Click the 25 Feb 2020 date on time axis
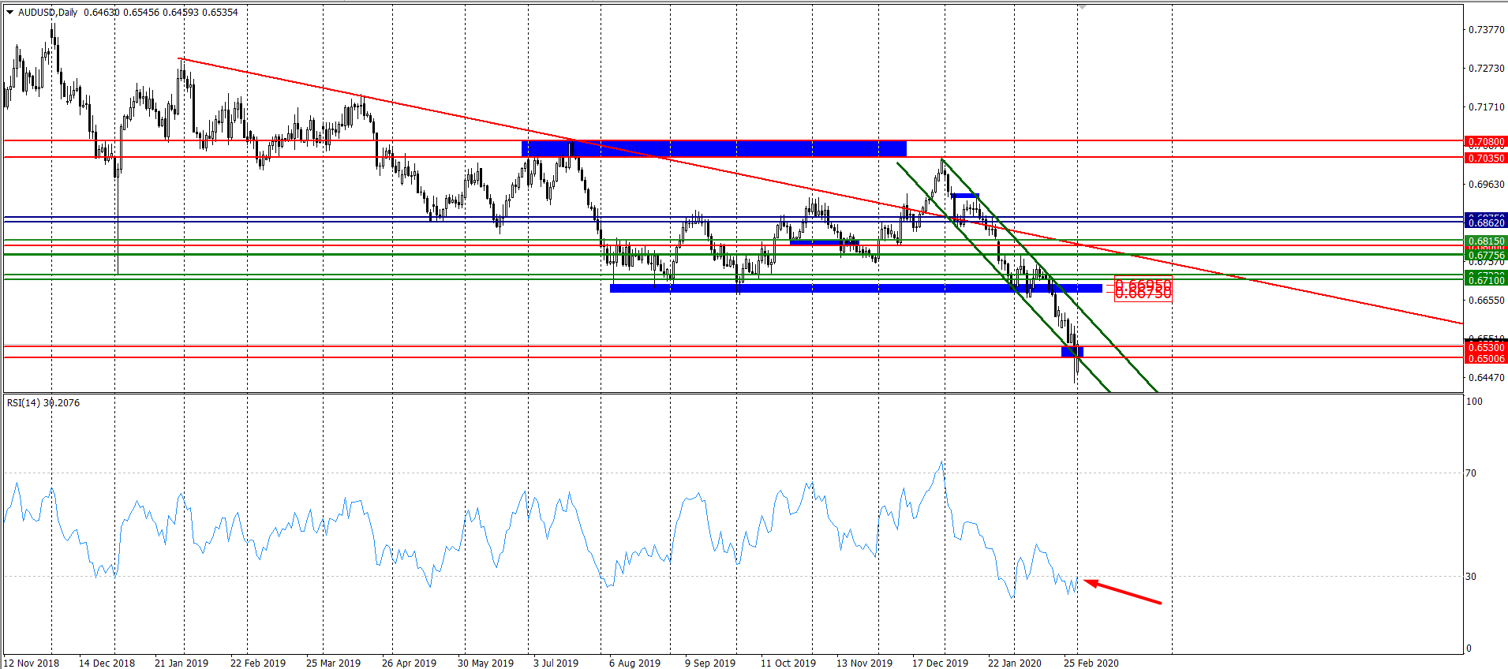1508x669 pixels. (1091, 663)
